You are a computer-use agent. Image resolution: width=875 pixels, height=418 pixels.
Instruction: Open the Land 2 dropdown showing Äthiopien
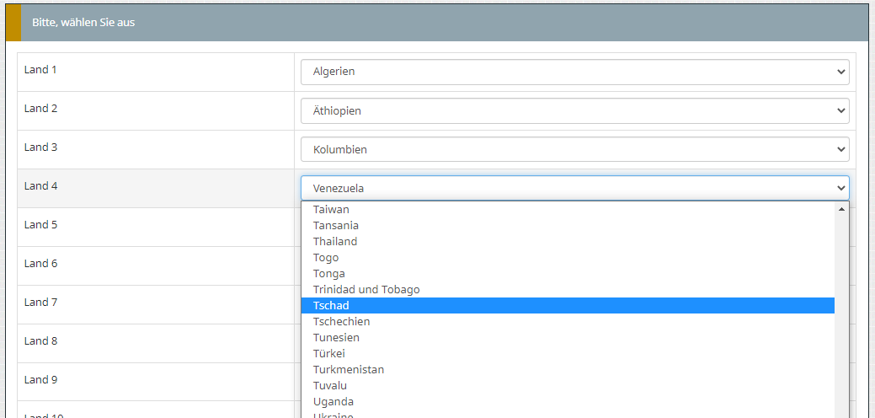574,111
